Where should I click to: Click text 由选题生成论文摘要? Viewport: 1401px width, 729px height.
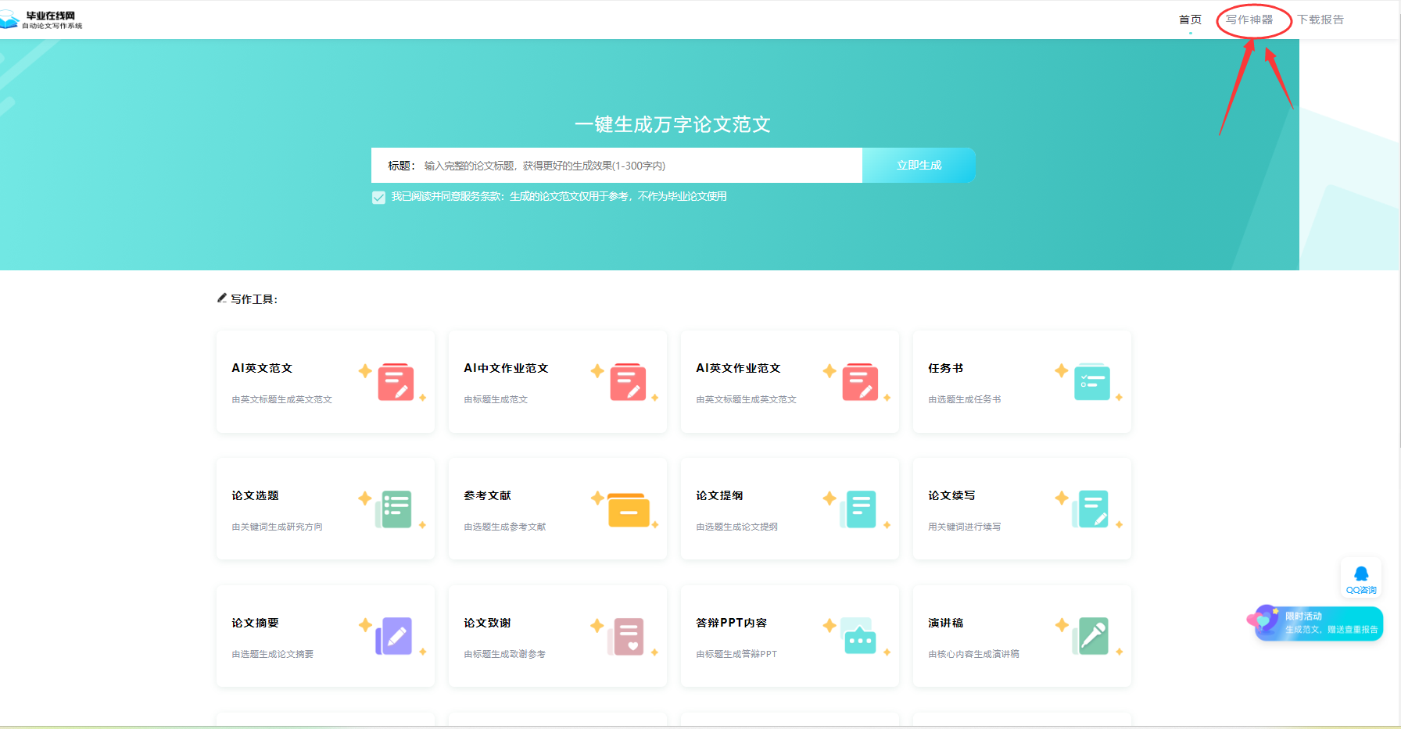point(272,654)
